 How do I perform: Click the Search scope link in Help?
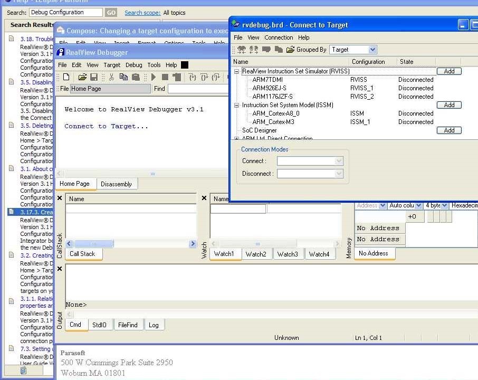click(142, 13)
